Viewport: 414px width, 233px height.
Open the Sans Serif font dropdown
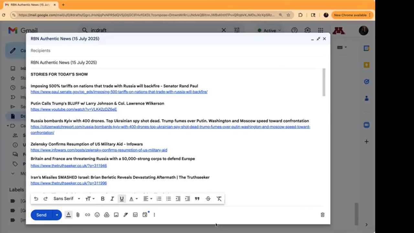67,199
